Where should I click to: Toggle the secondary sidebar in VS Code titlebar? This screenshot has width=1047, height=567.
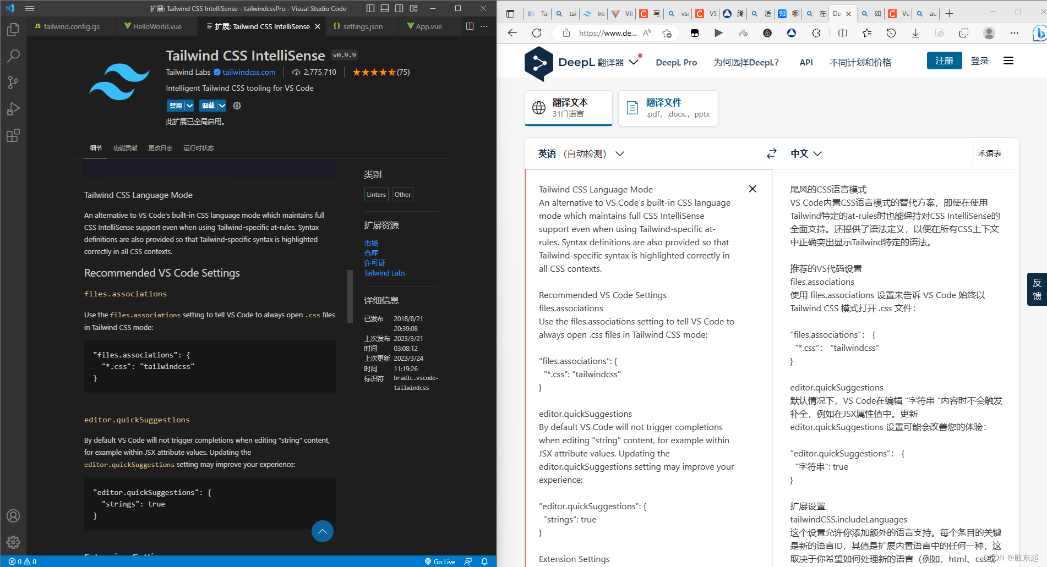[x=399, y=8]
